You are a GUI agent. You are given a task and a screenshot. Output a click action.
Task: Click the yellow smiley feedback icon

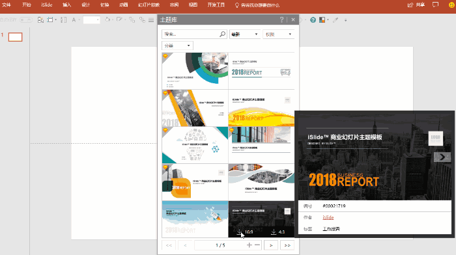451,5
